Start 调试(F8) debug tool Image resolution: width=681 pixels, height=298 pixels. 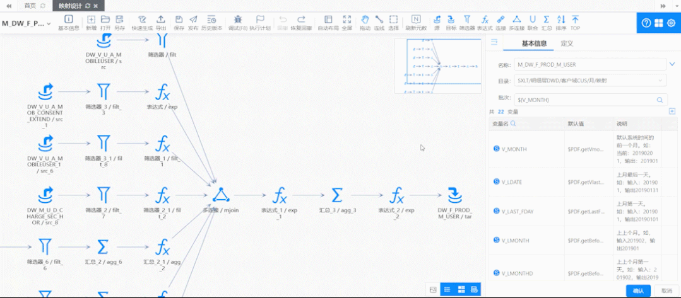point(238,23)
